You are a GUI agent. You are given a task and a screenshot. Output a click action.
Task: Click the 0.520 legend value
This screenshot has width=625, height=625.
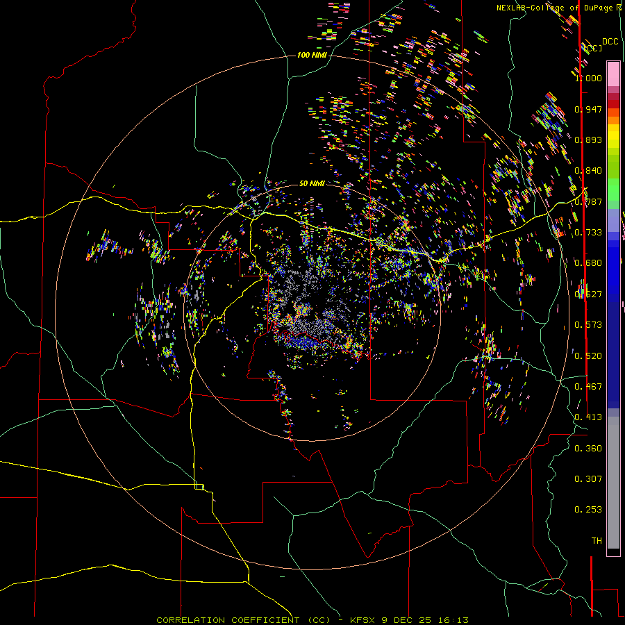click(588, 356)
